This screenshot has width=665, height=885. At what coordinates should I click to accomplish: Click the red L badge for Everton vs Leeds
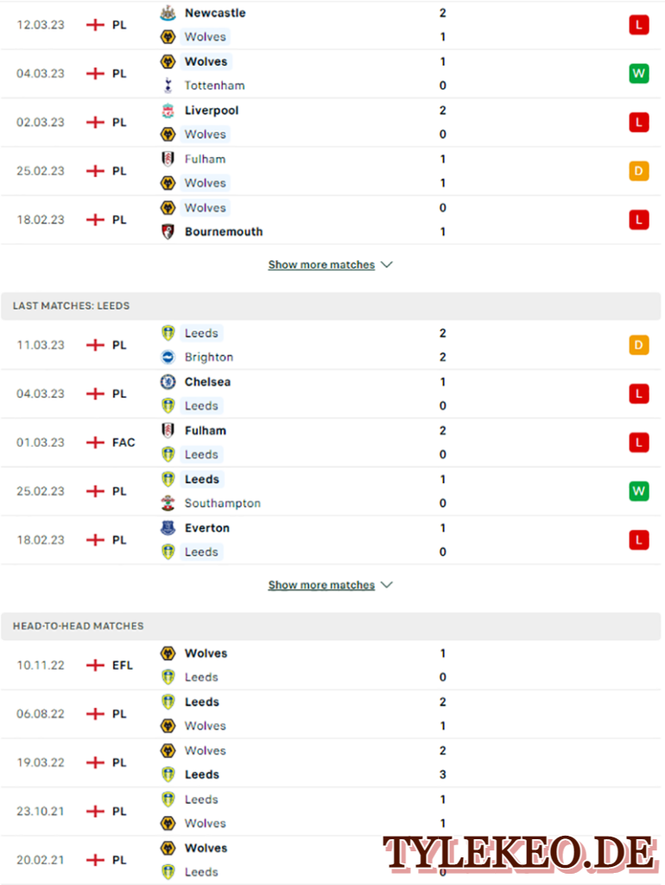click(x=639, y=540)
